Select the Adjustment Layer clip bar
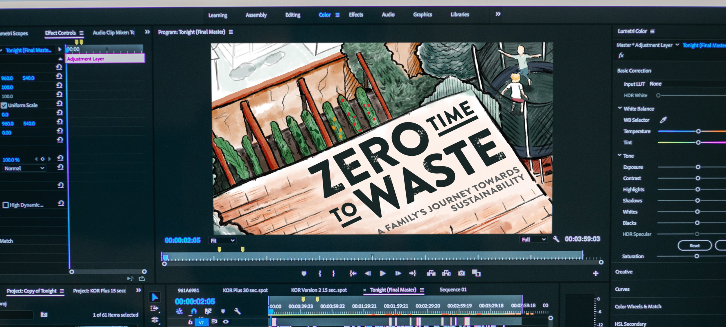 click(x=105, y=59)
